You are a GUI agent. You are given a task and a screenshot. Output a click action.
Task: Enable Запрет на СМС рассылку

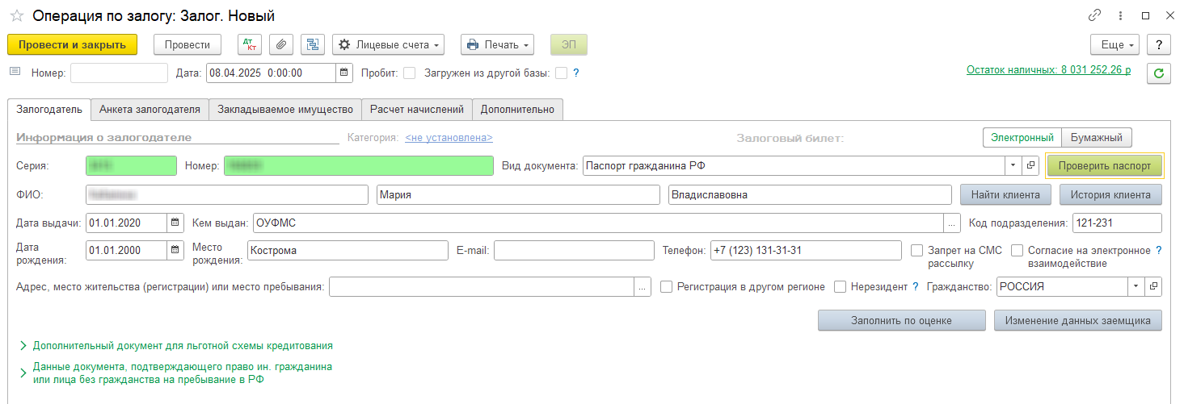click(x=917, y=251)
